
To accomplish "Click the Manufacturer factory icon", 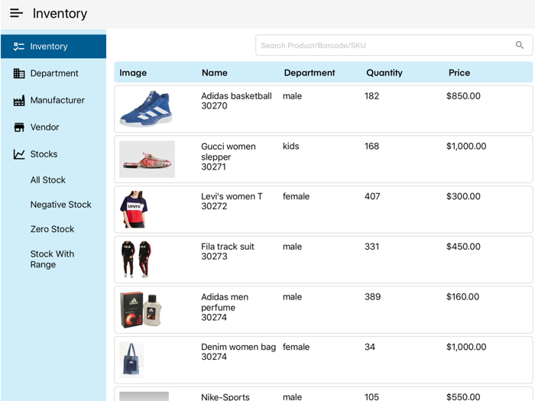I will [x=19, y=100].
